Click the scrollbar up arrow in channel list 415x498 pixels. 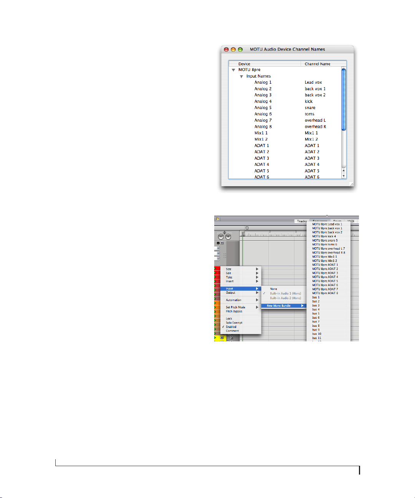344,170
